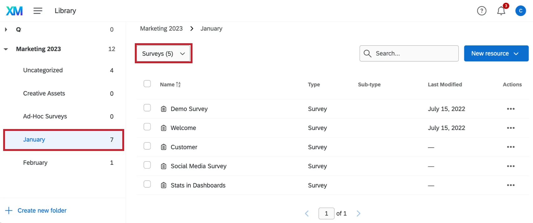Click Marketing 2023 in the breadcrumb
Screen dimensions: 533x223
pyautogui.click(x=161, y=29)
